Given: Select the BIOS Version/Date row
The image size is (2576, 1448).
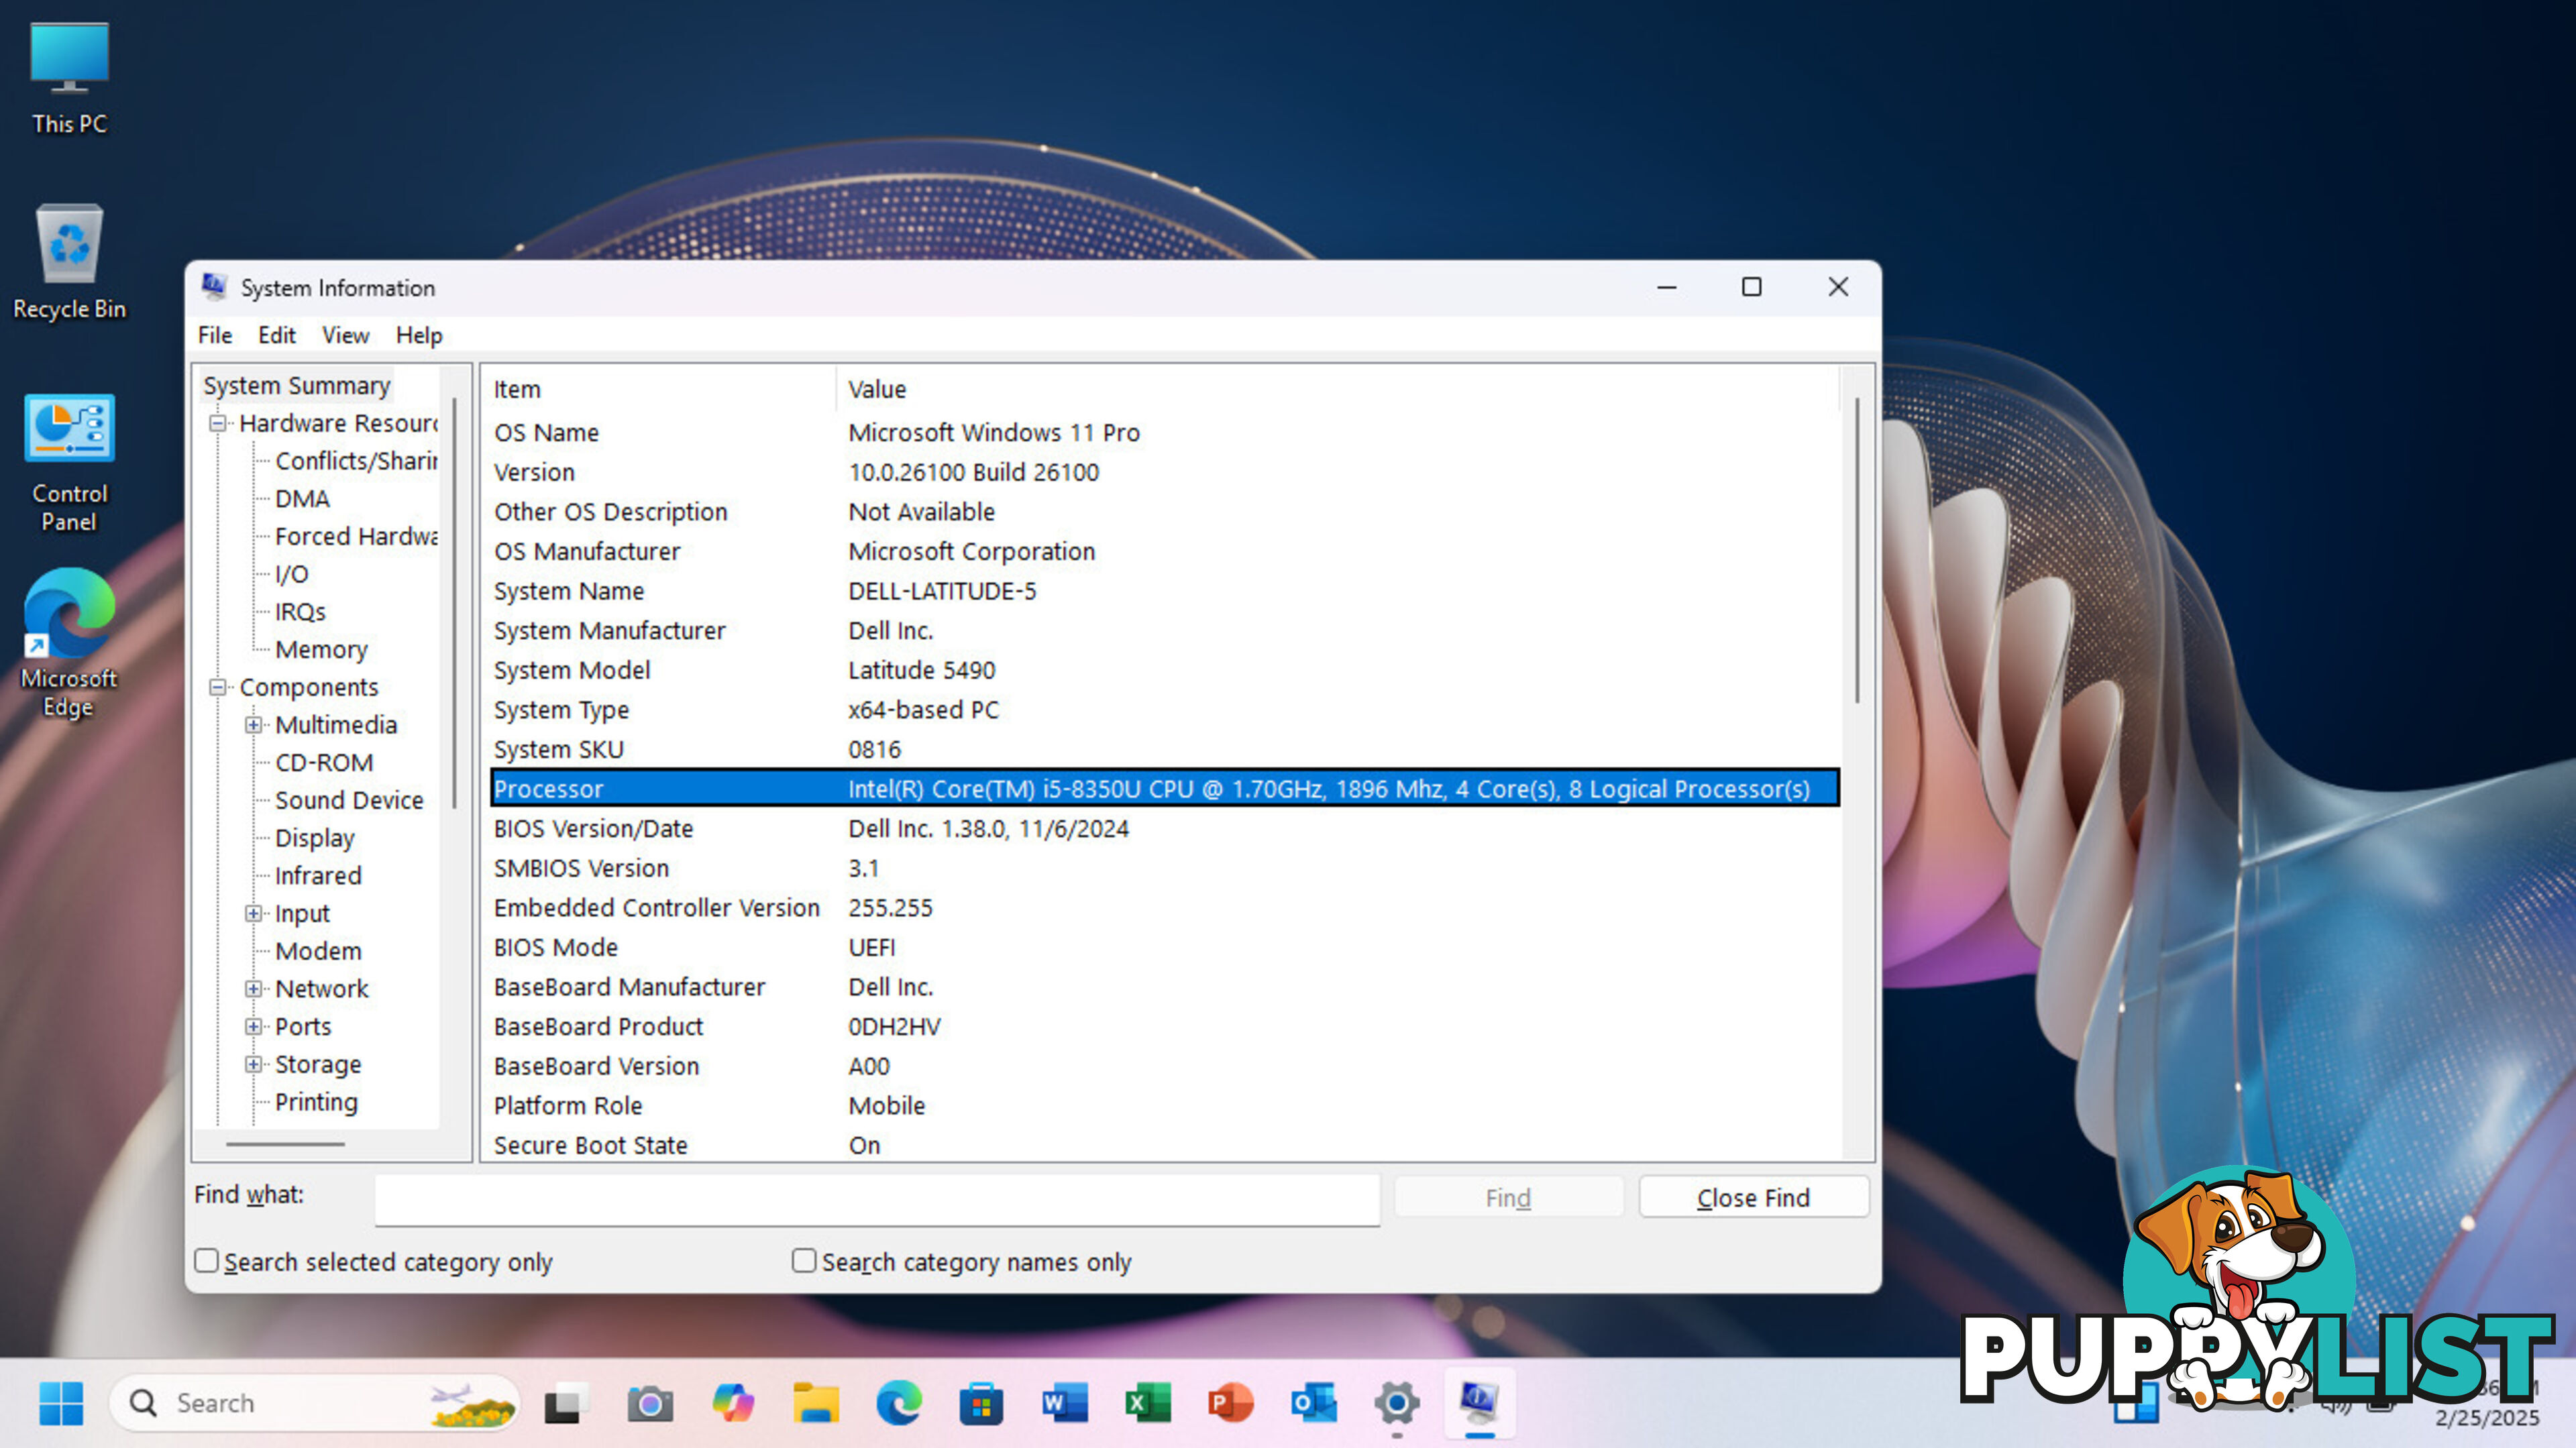Looking at the screenshot, I should (1164, 828).
